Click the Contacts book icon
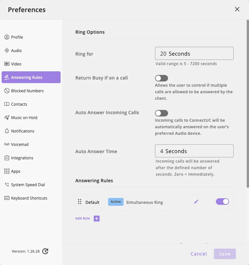 click(7, 104)
